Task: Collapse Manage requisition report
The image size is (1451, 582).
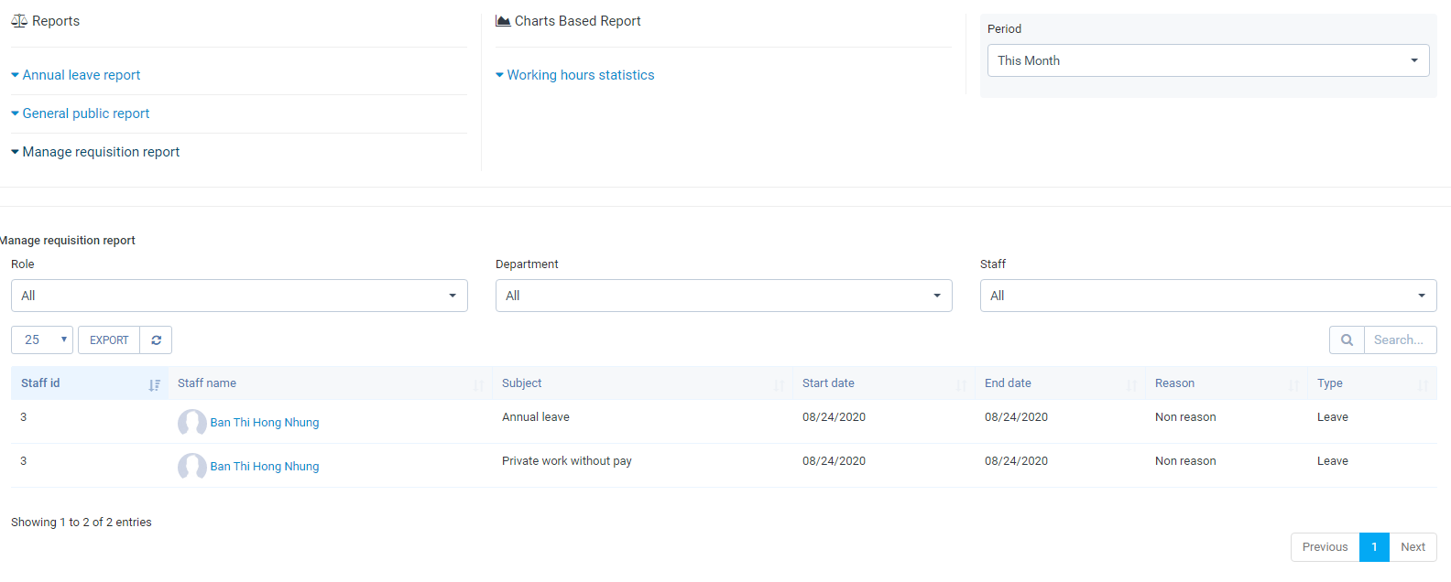Action: [x=95, y=152]
